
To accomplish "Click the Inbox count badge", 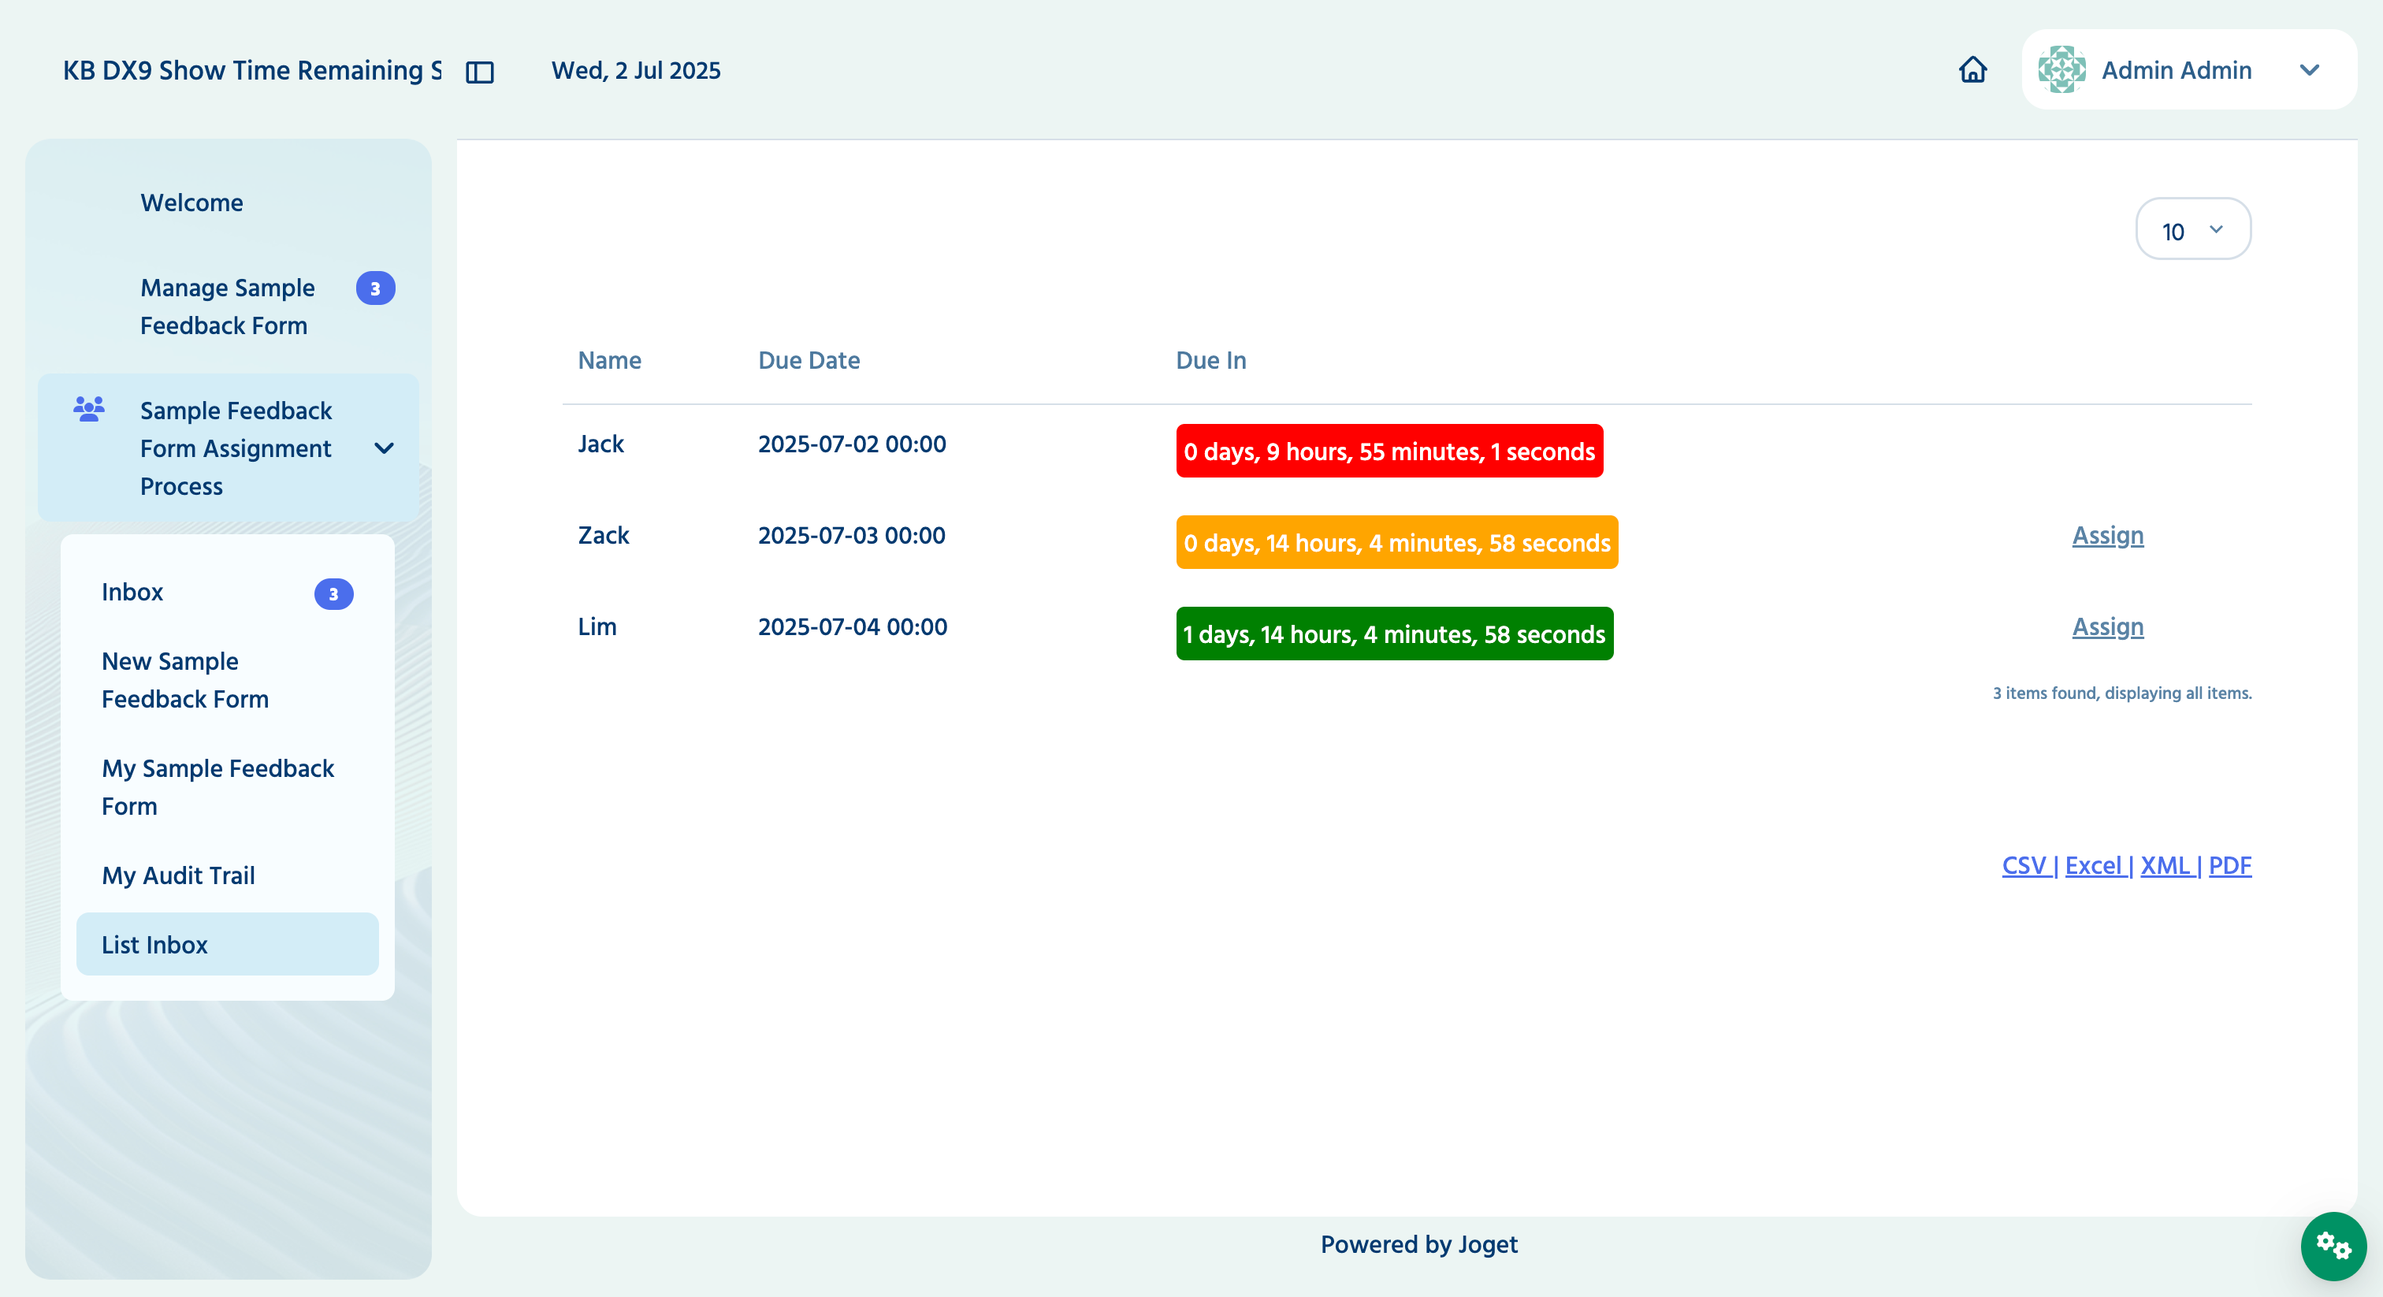I will [333, 594].
